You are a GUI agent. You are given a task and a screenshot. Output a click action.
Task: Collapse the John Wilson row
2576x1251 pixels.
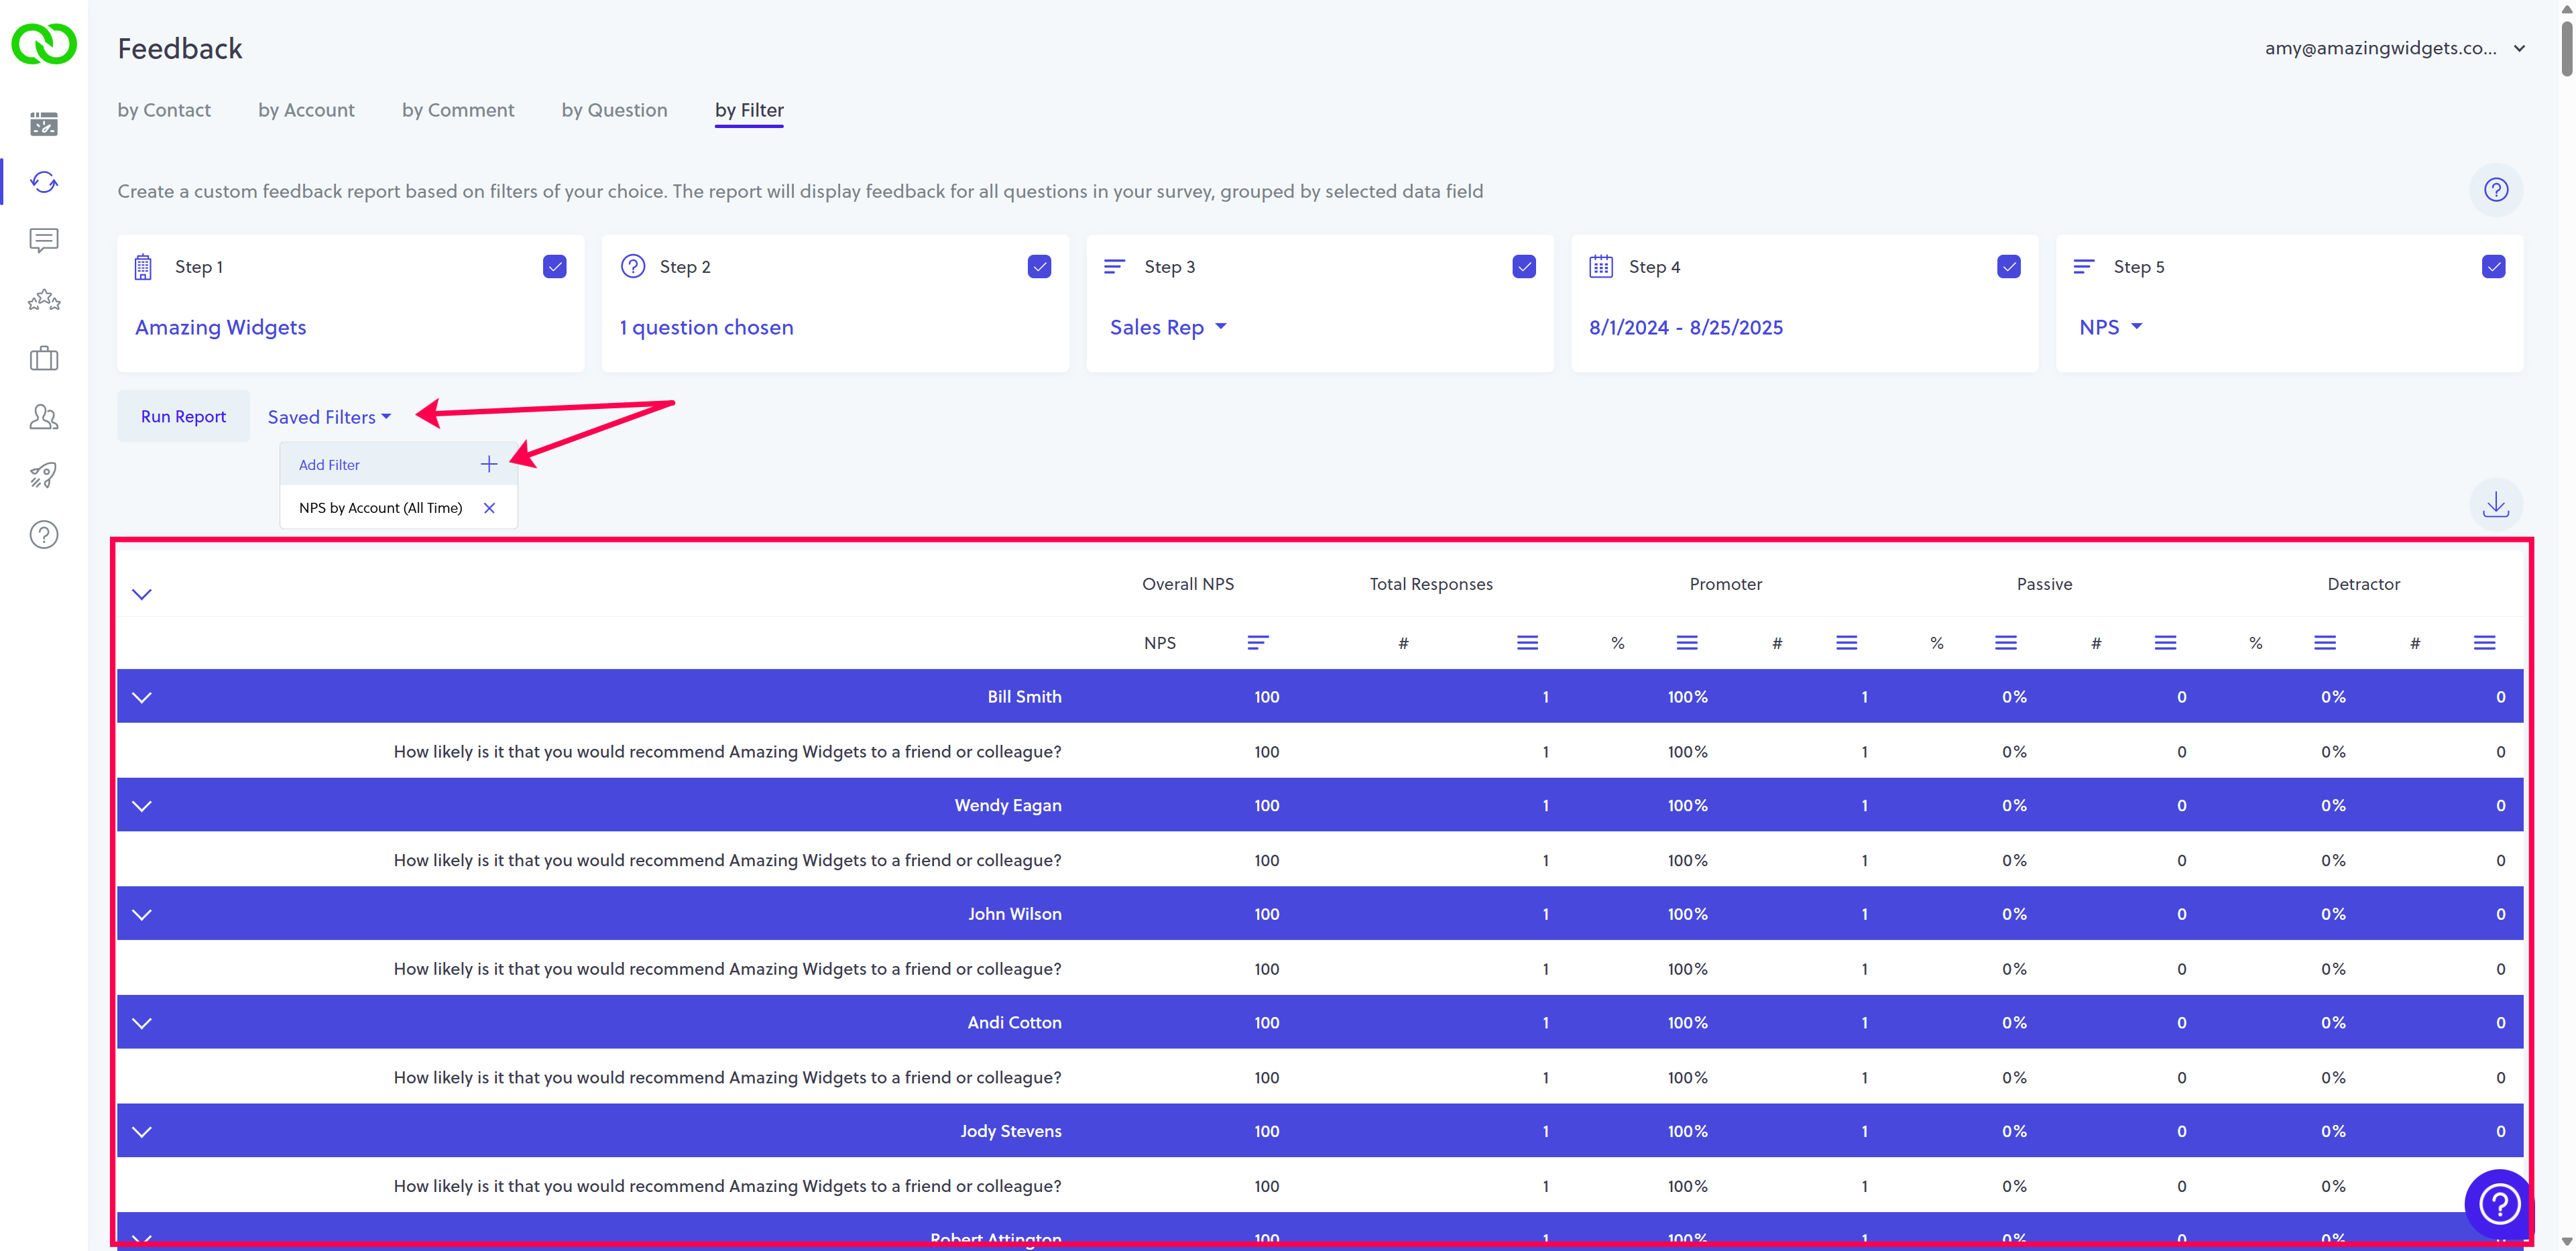(142, 914)
